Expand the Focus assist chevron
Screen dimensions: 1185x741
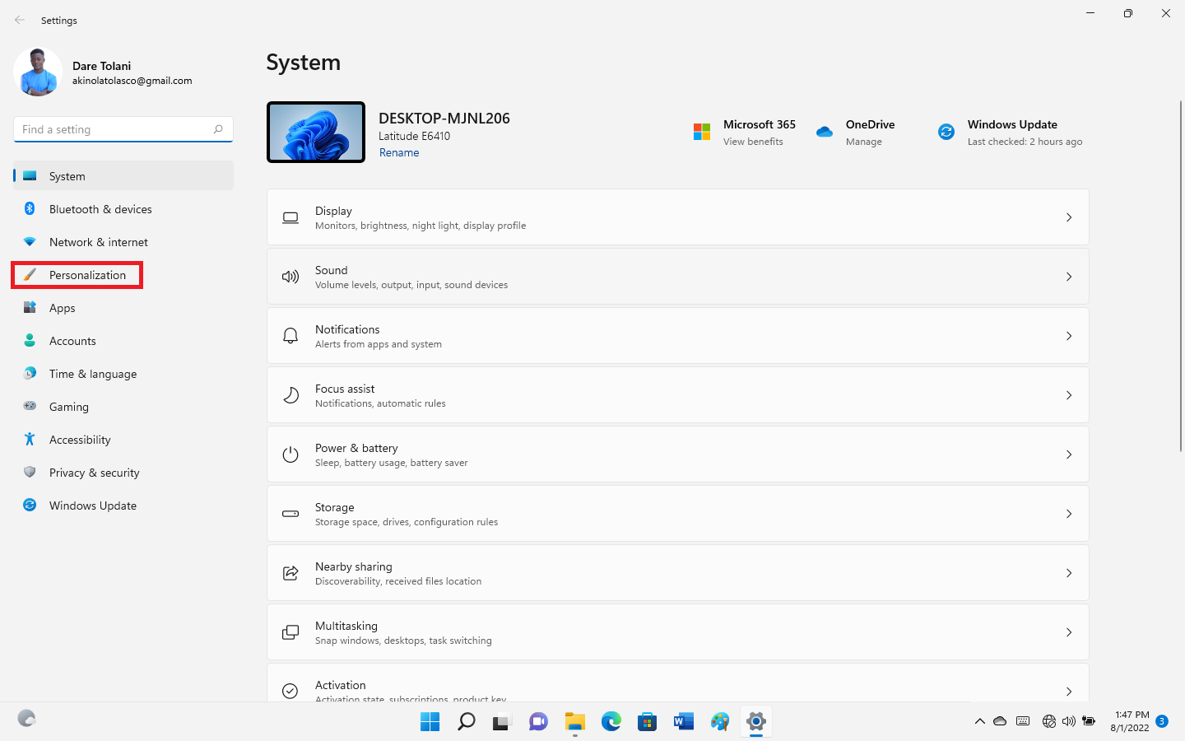1069,395
